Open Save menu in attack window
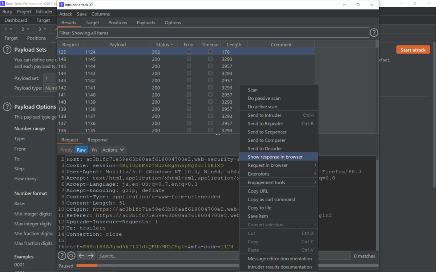The height and width of the screenshot is (272, 436). 82,14
